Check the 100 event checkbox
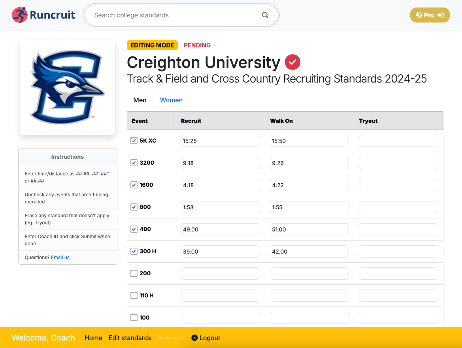This screenshot has height=348, width=462. click(134, 317)
